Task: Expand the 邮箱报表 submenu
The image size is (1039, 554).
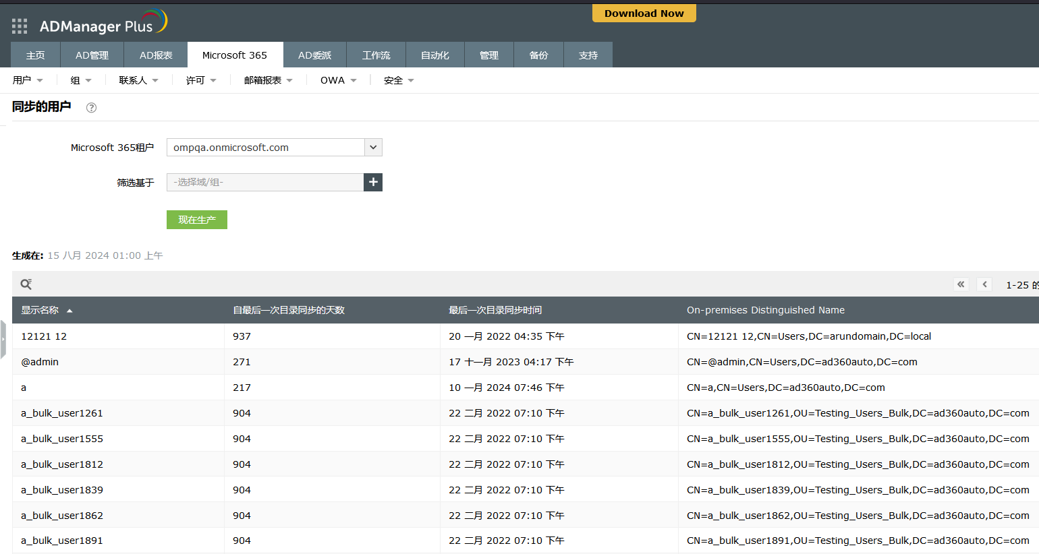Action: point(268,80)
